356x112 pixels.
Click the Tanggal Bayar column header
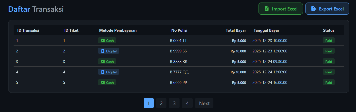pos(266,30)
